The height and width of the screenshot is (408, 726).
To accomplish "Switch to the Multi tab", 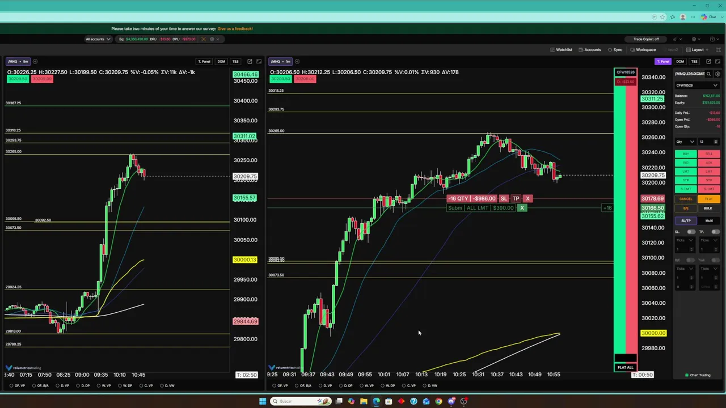I will (x=709, y=221).
